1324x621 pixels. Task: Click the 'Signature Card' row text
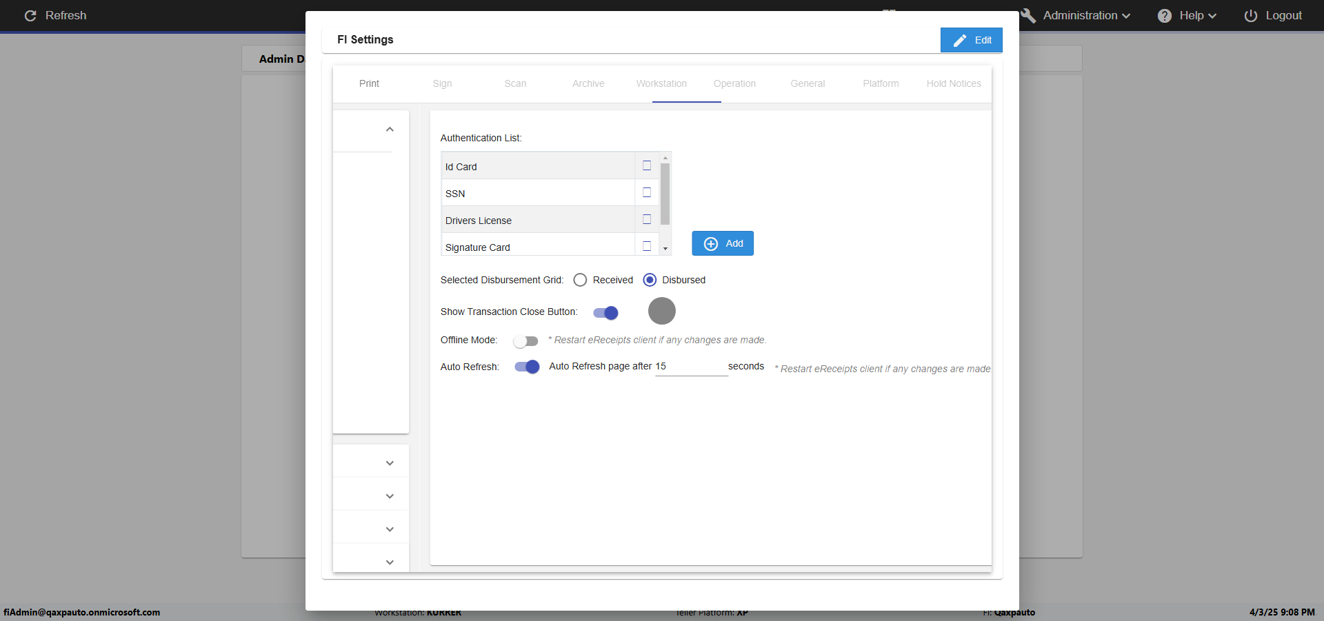pos(478,247)
